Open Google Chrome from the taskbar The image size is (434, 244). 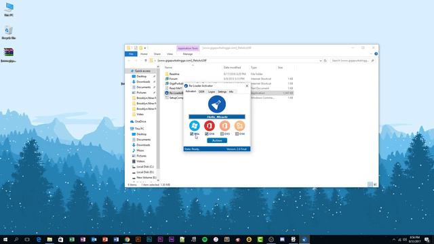(127, 239)
